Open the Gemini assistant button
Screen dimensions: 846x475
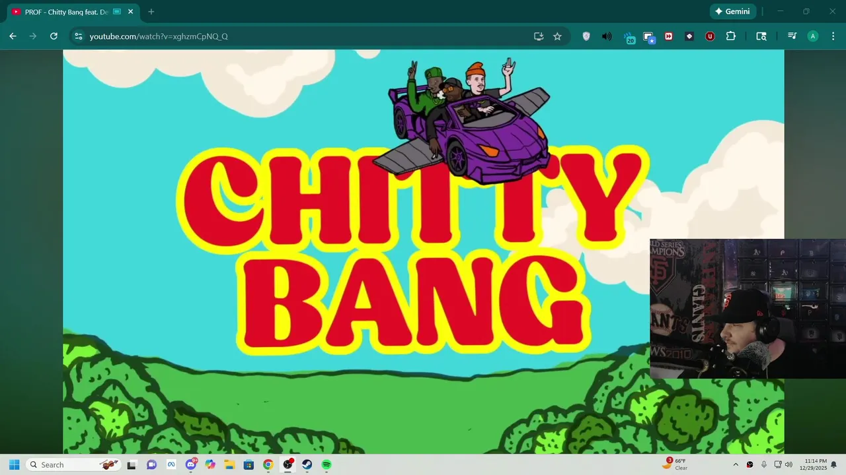tap(732, 11)
